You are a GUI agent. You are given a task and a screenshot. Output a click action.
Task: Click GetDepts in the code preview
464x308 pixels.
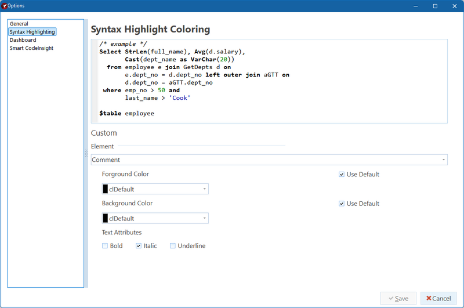198,67
